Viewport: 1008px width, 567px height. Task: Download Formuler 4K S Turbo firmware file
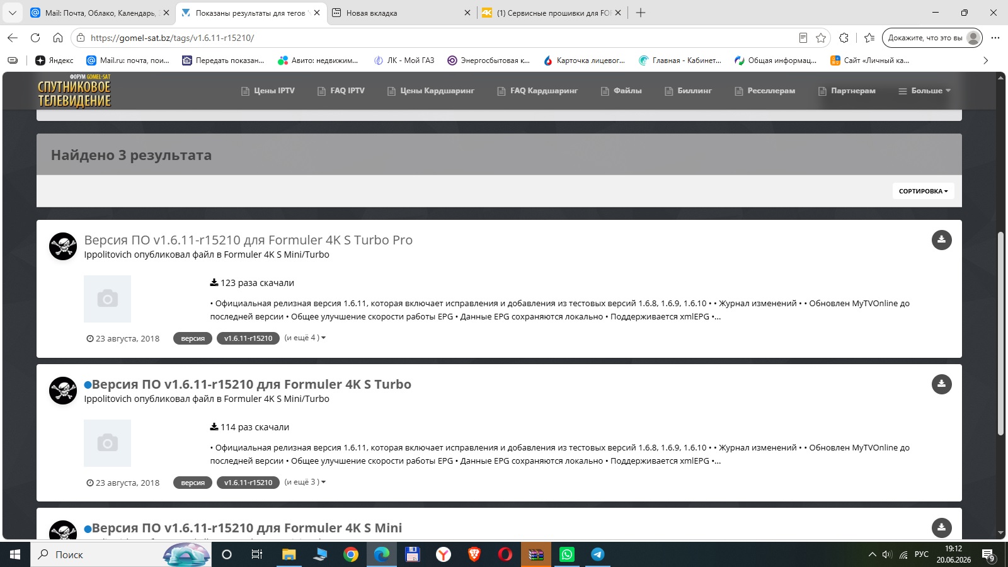942,384
